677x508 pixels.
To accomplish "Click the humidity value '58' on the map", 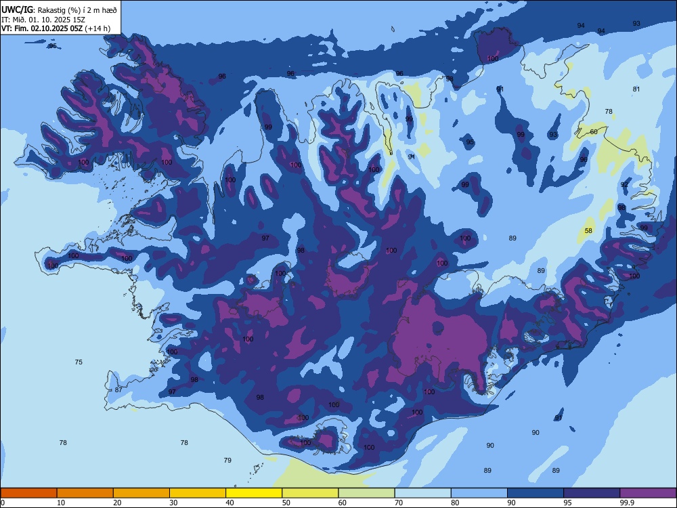I will click(x=588, y=231).
